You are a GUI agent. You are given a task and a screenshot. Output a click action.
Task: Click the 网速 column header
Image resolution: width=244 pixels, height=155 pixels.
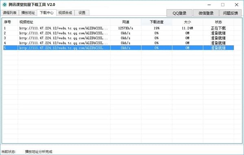[x=126, y=22]
